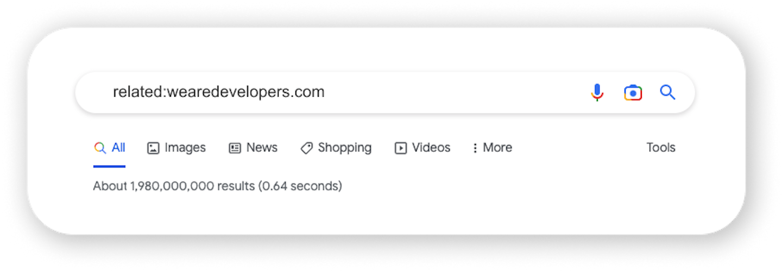Open the Videos tab label
Image resolution: width=782 pixels, height=271 pixels.
pos(431,148)
